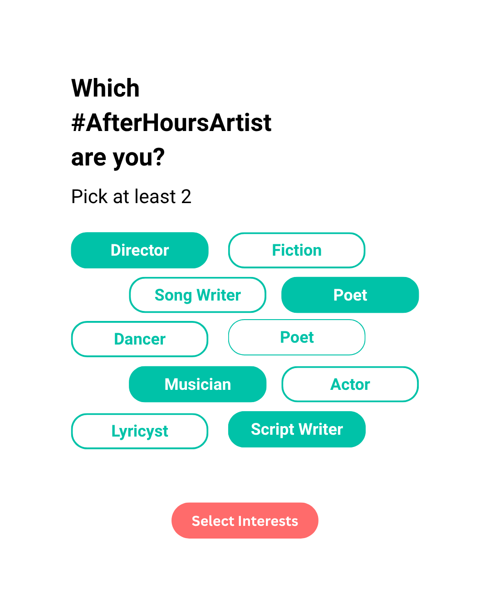Turn off the Script Writer chip

pyautogui.click(x=297, y=429)
